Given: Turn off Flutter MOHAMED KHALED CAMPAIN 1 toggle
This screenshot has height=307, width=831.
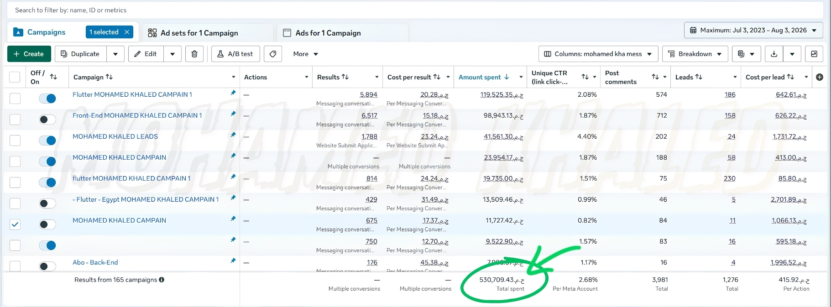Looking at the screenshot, I should (47, 98).
